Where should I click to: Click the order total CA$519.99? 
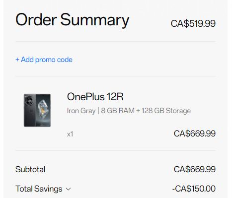(193, 23)
